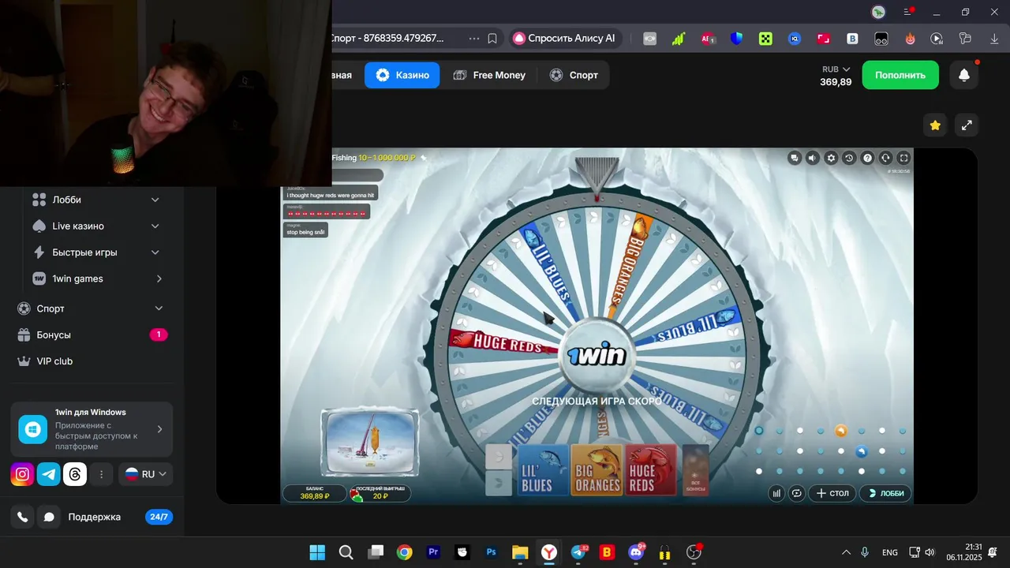Open the live camera thumbnail
Viewport: 1010px width, 568px height.
pos(370,442)
